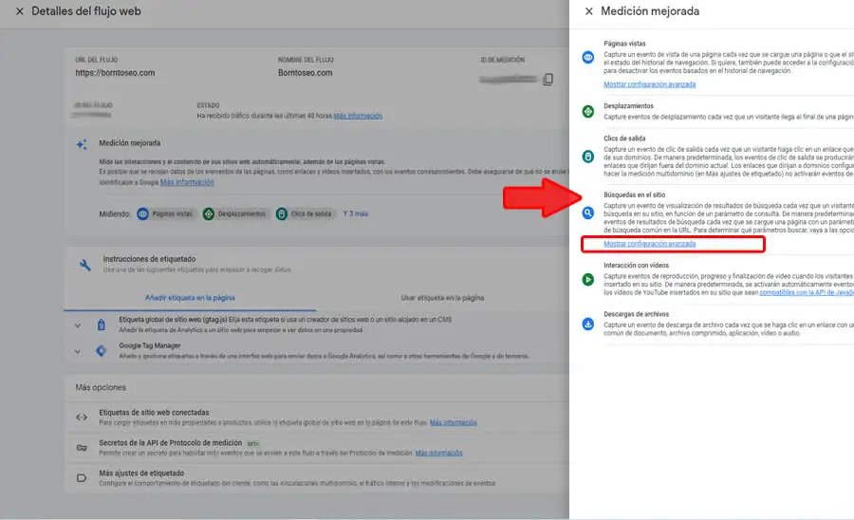Click the Búsquedas en el sitio magnifier icon
Screen dimensions: 854x520
(x=588, y=213)
